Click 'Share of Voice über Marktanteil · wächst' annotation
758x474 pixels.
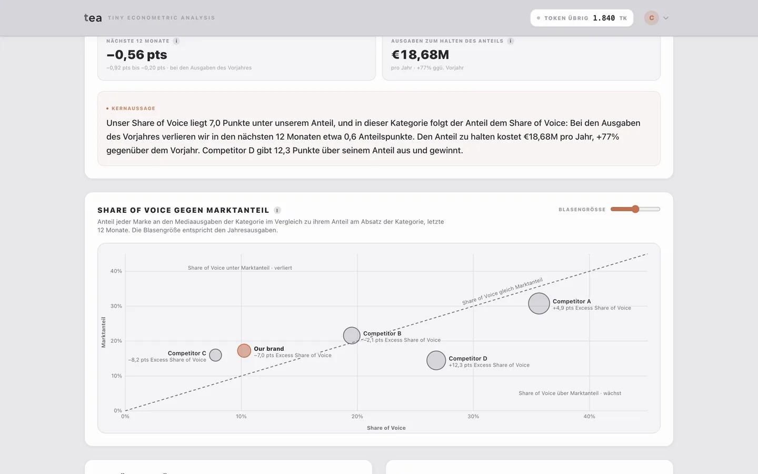tap(570, 393)
